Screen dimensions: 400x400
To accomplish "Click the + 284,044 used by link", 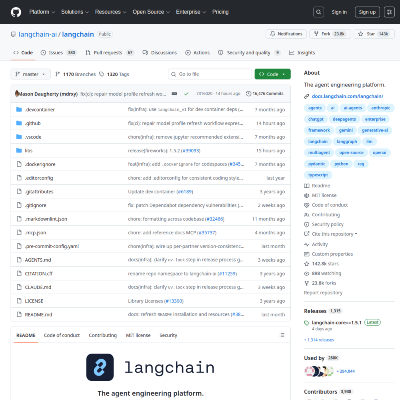I will pyautogui.click(x=346, y=371).
